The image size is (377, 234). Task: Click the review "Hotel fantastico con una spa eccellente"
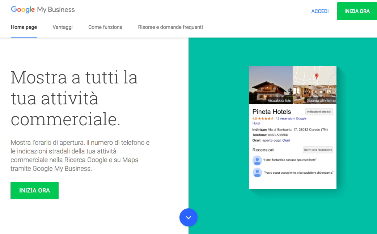click(x=290, y=160)
